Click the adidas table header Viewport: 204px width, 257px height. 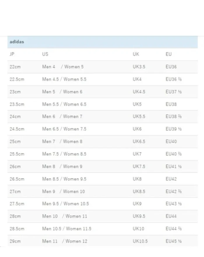click(x=103, y=42)
